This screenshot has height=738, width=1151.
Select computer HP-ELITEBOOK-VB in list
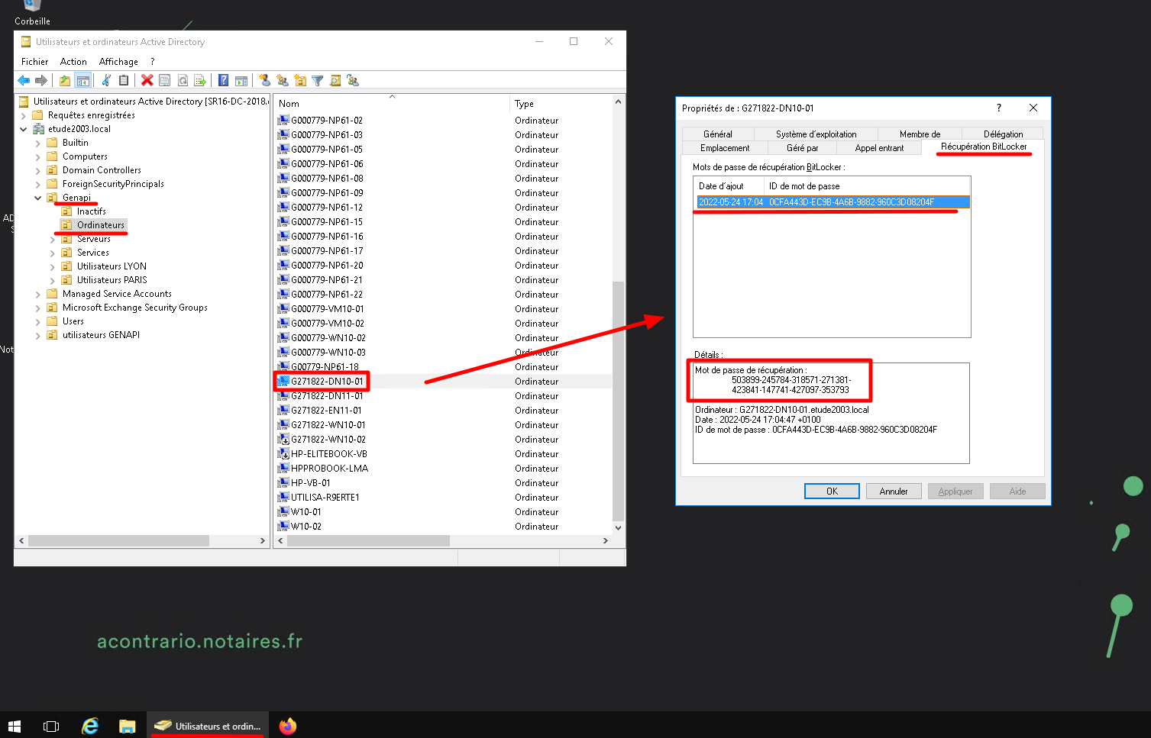point(328,454)
